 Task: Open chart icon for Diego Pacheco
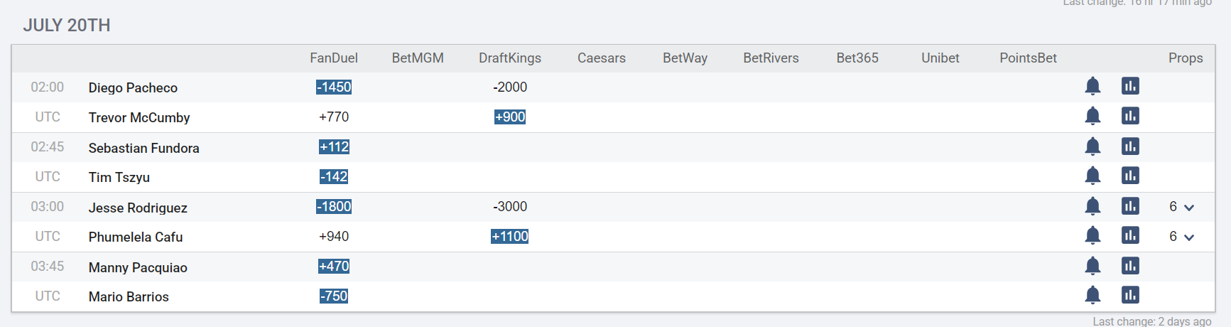[1130, 86]
